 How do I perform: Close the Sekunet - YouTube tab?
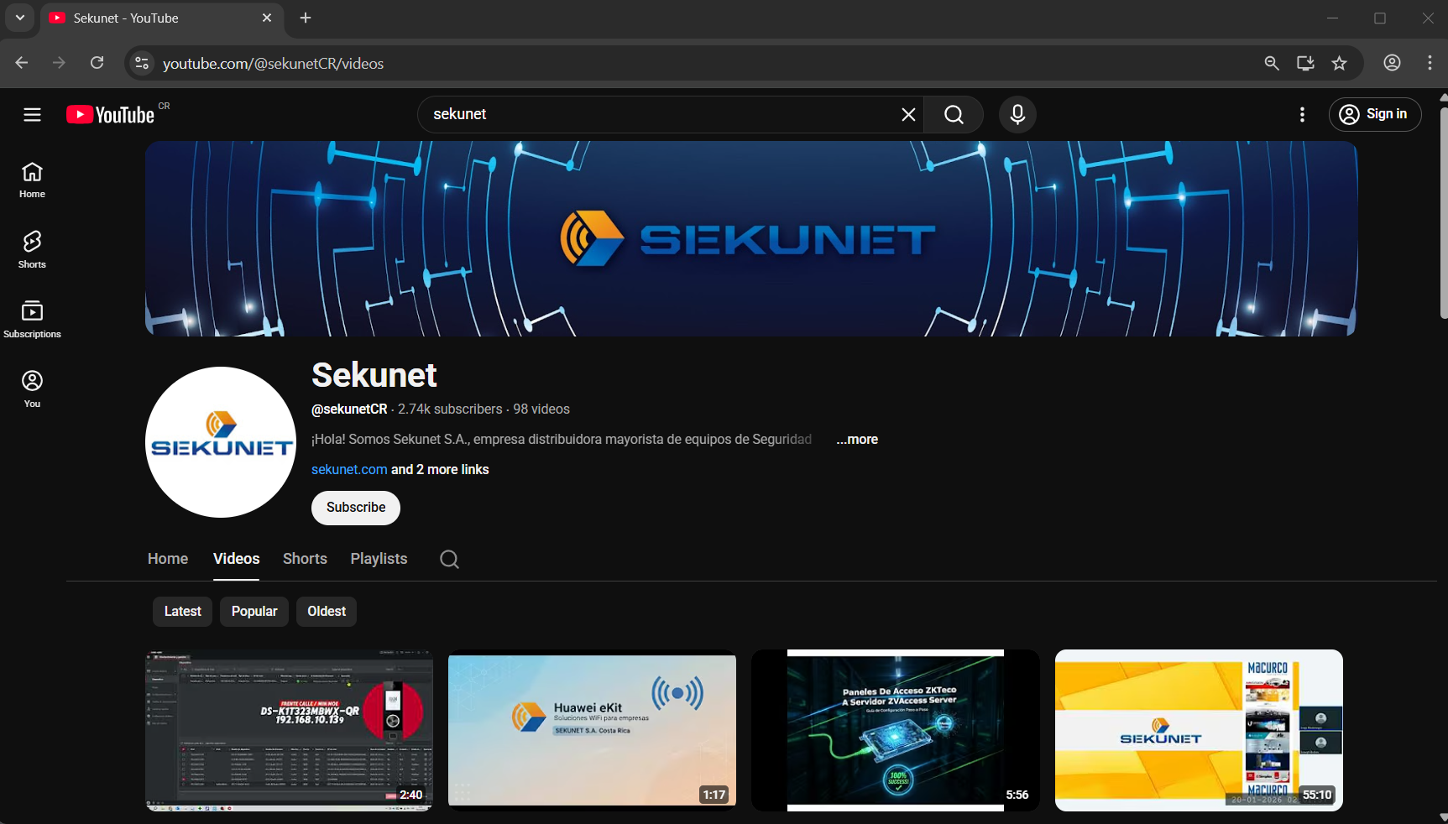coord(267,18)
